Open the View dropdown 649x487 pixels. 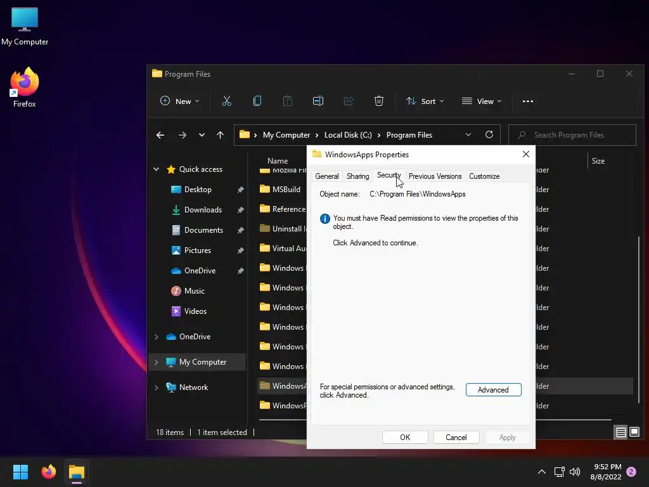pos(482,101)
